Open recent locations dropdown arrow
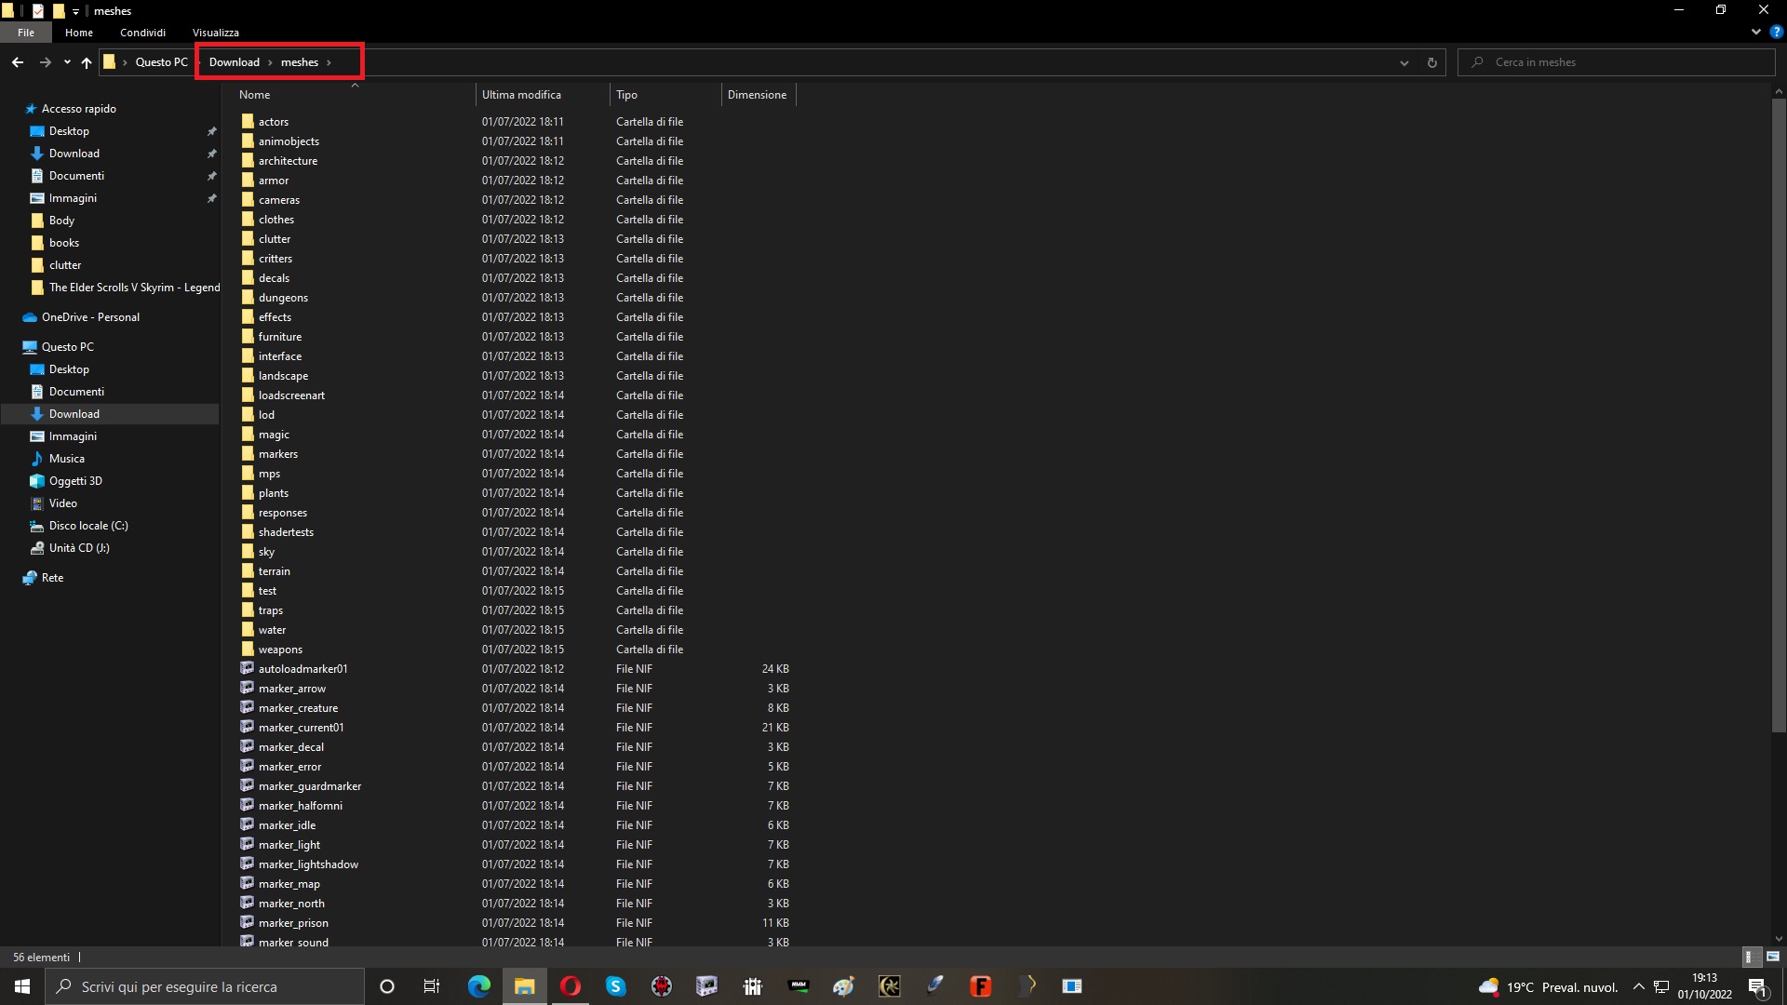This screenshot has width=1787, height=1005. tap(67, 62)
